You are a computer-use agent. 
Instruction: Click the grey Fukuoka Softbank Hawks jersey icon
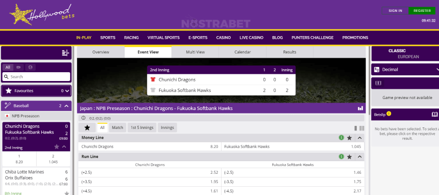pyautogui.click(x=153, y=90)
